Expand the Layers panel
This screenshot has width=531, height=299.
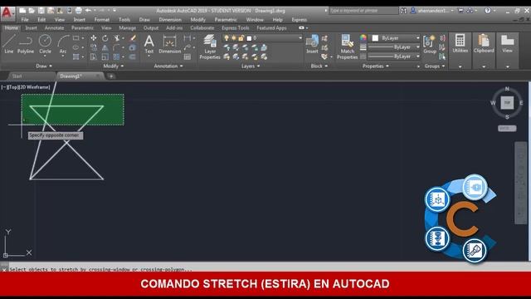[x=251, y=66]
